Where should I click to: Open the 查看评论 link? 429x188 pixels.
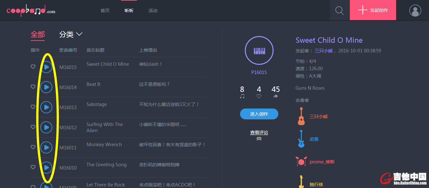tap(259, 132)
